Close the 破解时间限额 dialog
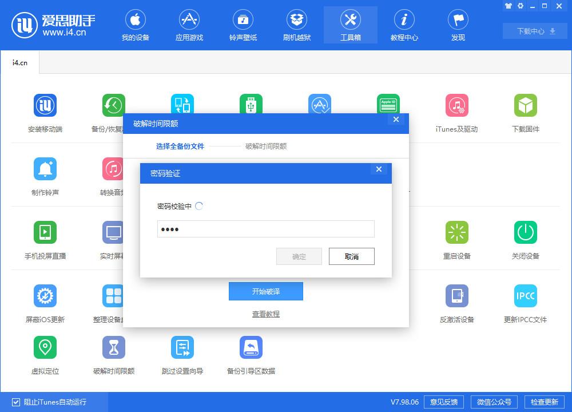Viewport: 572px width, 412px height. coord(396,120)
